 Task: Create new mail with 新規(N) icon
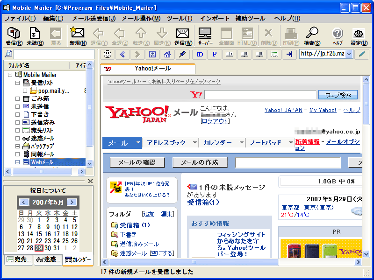coord(78,36)
